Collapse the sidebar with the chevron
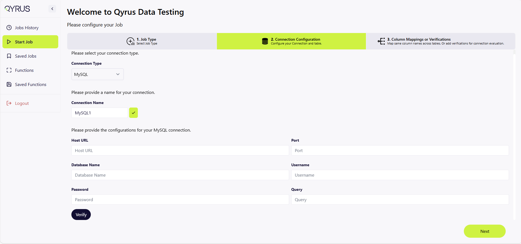Image resolution: width=521 pixels, height=244 pixels. [52, 9]
